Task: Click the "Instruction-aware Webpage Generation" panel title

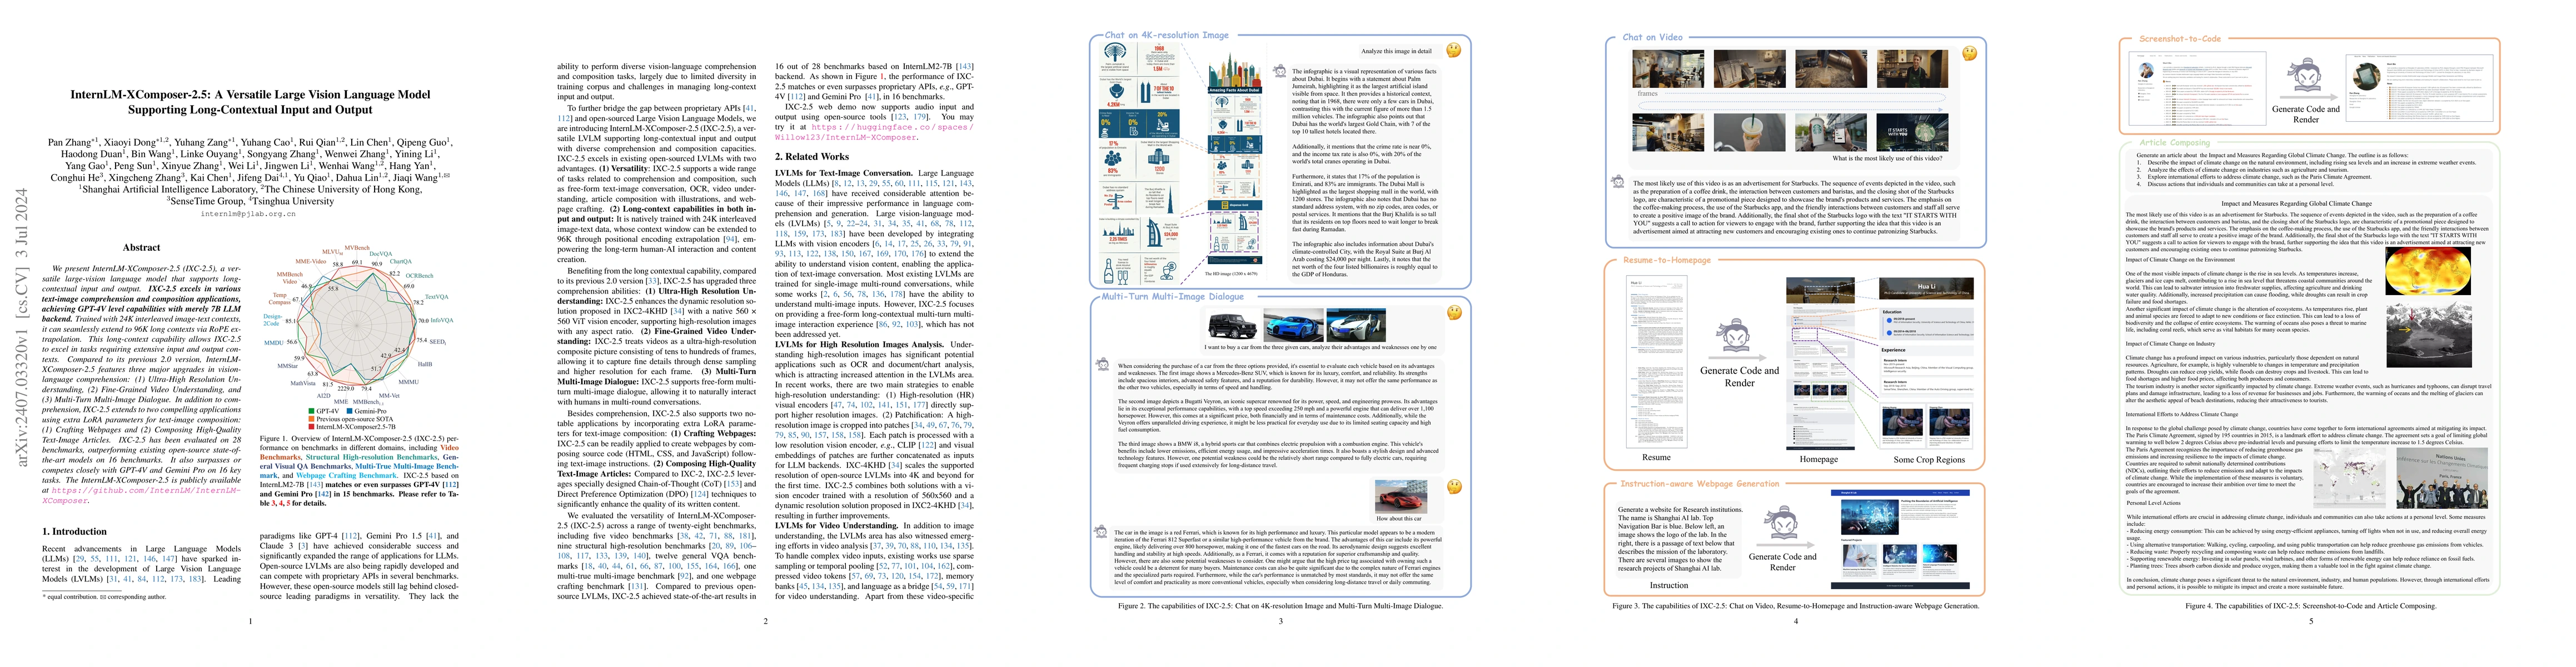Action: 1700,484
